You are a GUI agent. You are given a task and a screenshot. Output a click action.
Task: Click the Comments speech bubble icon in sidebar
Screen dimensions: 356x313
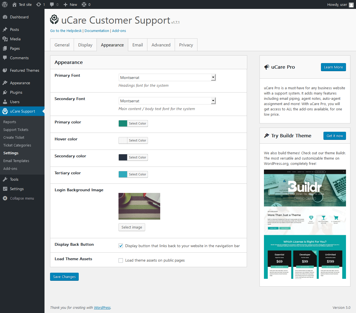click(x=5, y=58)
